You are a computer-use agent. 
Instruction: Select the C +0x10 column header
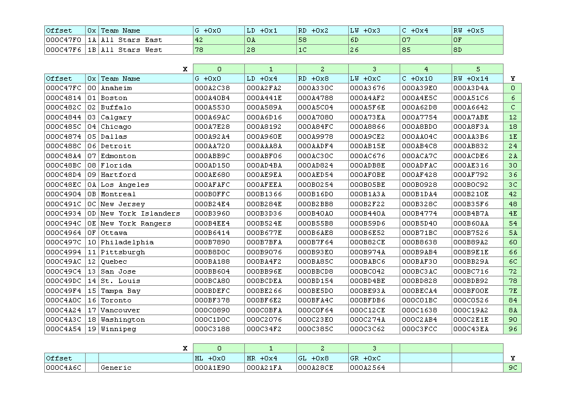(426, 78)
